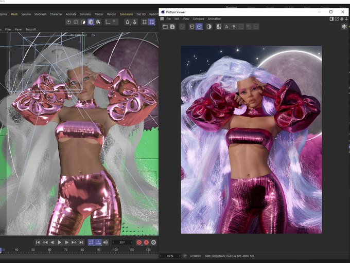350x263 pixels.
Task: Toggle highlighted Locked Workplane icon
Action: (x=152, y=22)
